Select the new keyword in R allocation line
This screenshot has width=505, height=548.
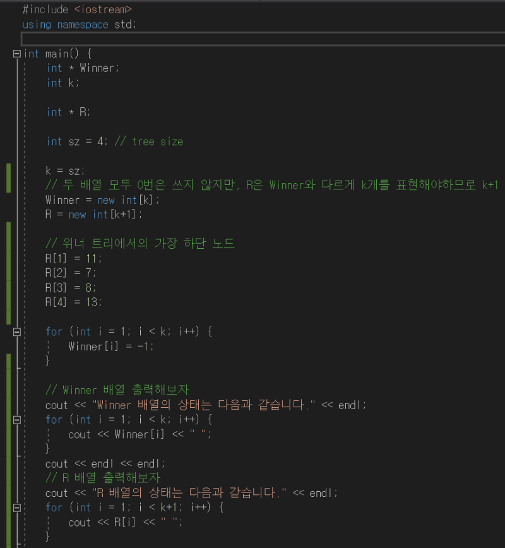77,214
